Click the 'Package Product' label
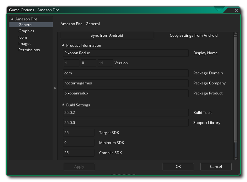The image size is (247, 182). (x=208, y=93)
